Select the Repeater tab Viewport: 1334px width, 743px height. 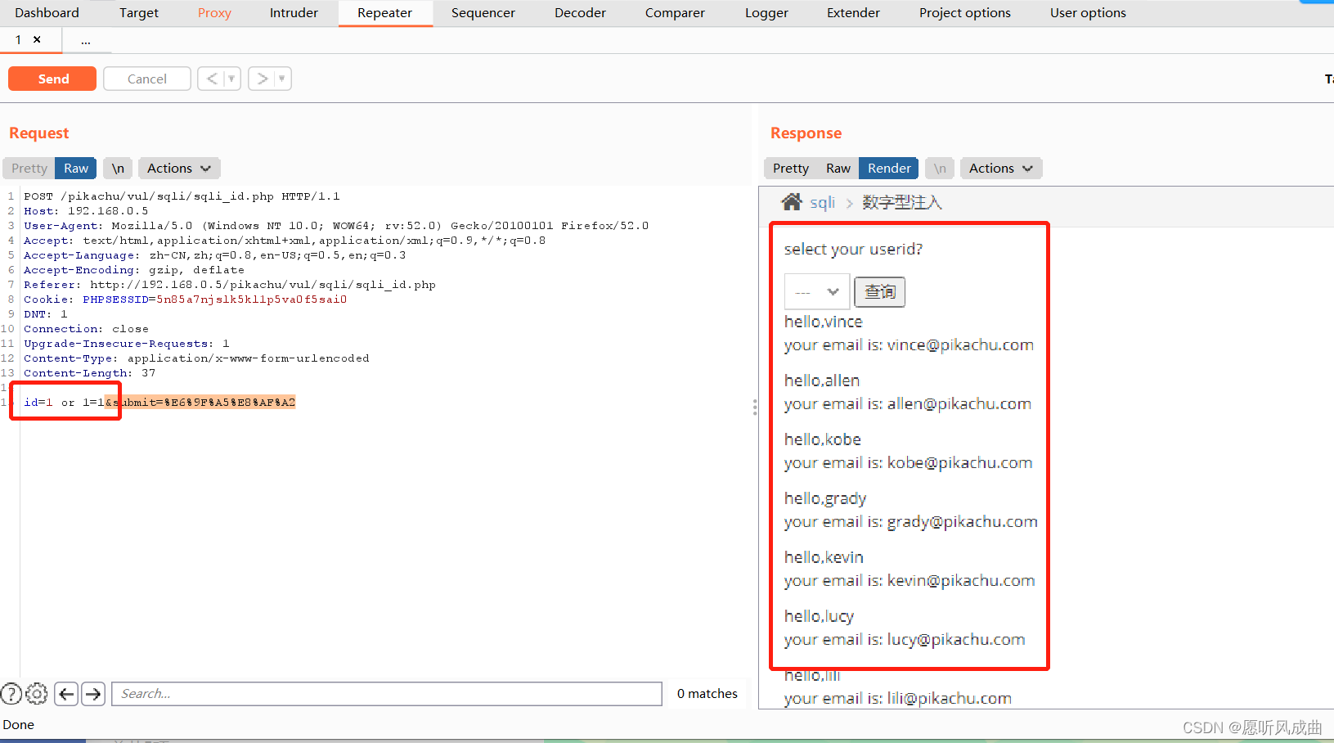click(384, 13)
